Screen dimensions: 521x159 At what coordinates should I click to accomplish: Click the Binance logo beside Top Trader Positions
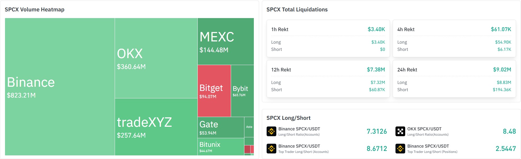coord(400,148)
